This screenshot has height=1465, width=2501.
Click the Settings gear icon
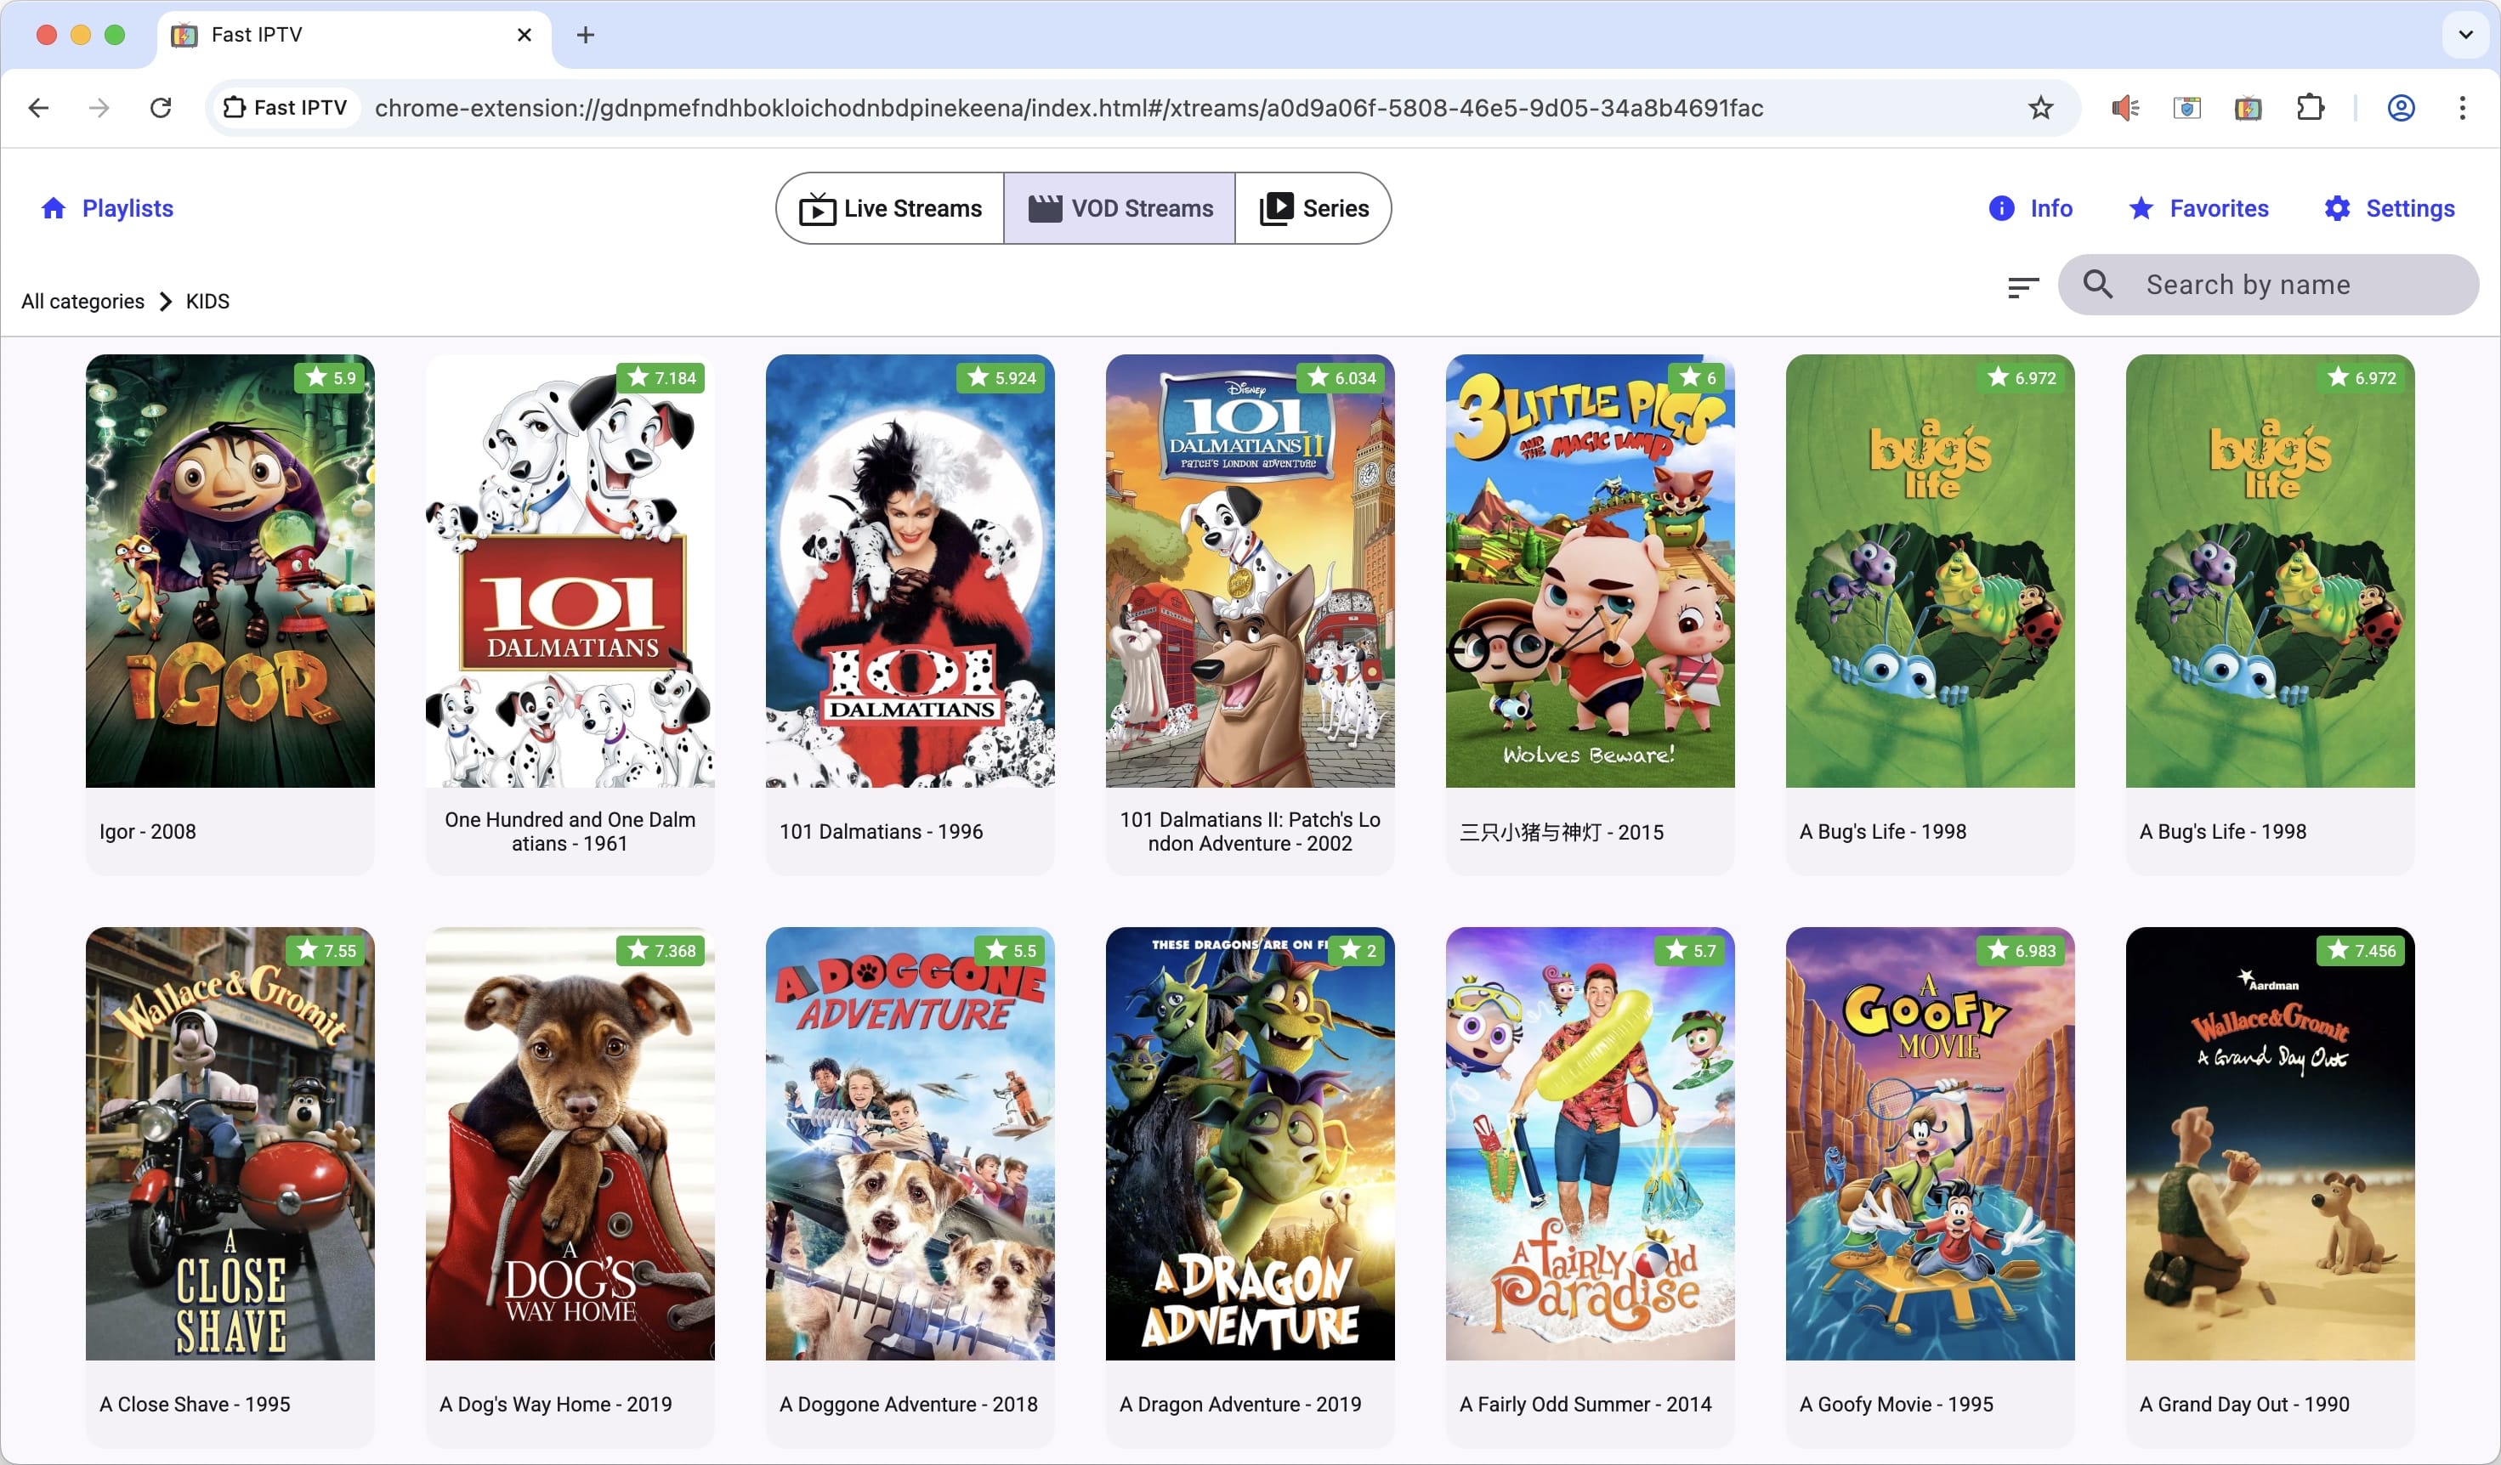point(2337,208)
